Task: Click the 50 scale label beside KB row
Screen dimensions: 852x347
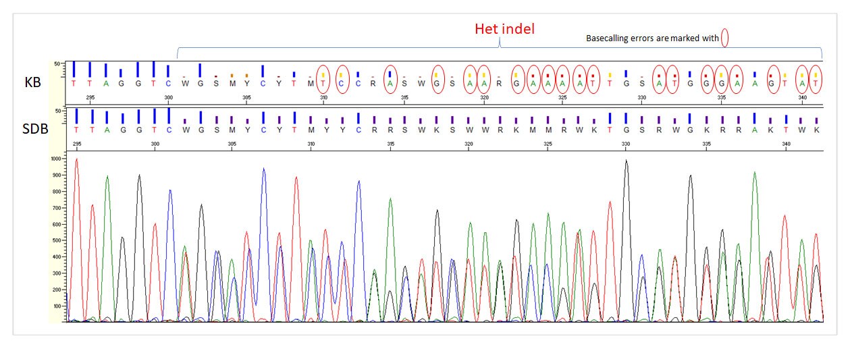Action: [x=57, y=64]
